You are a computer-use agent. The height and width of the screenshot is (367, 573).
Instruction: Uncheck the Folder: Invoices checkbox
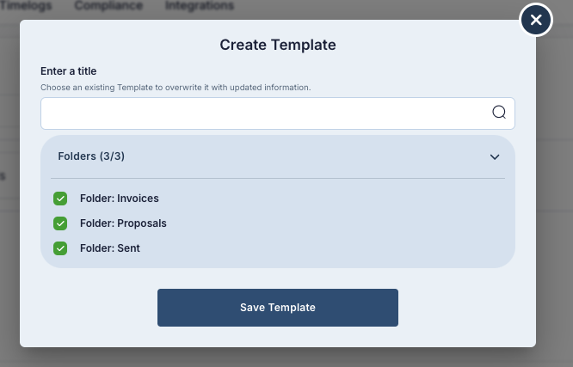coord(60,199)
